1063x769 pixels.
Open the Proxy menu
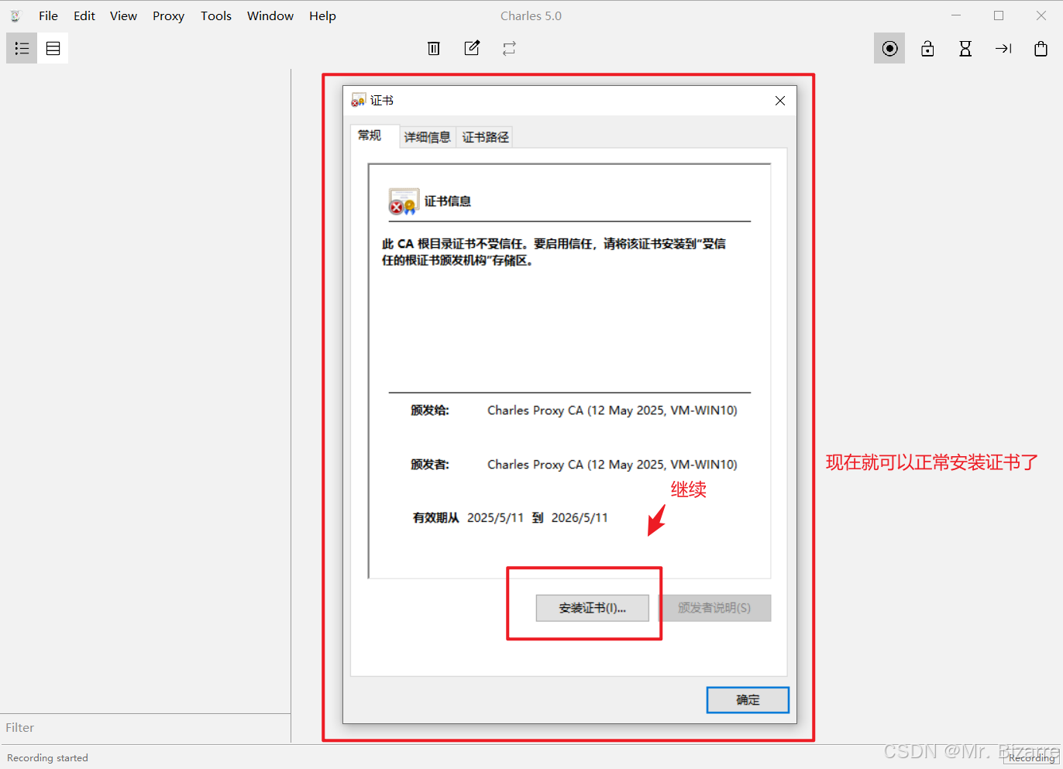click(168, 15)
